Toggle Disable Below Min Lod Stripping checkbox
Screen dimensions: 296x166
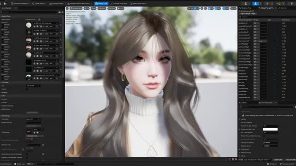tap(27, 154)
